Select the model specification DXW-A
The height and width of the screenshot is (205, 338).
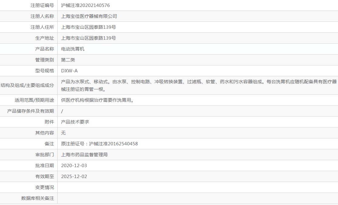click(x=69, y=71)
